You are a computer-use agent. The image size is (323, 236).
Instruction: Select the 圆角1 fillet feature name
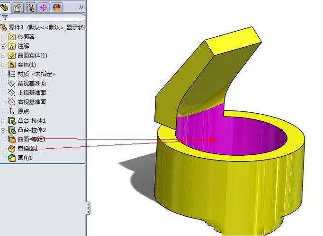25,158
